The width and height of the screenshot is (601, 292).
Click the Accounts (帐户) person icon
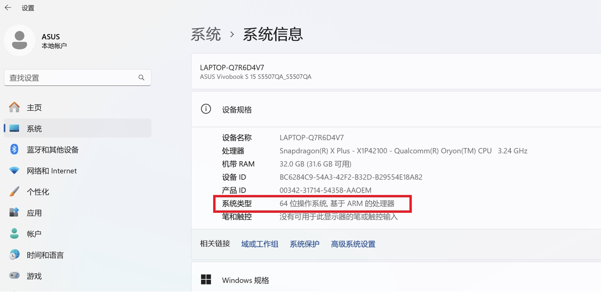(x=15, y=234)
